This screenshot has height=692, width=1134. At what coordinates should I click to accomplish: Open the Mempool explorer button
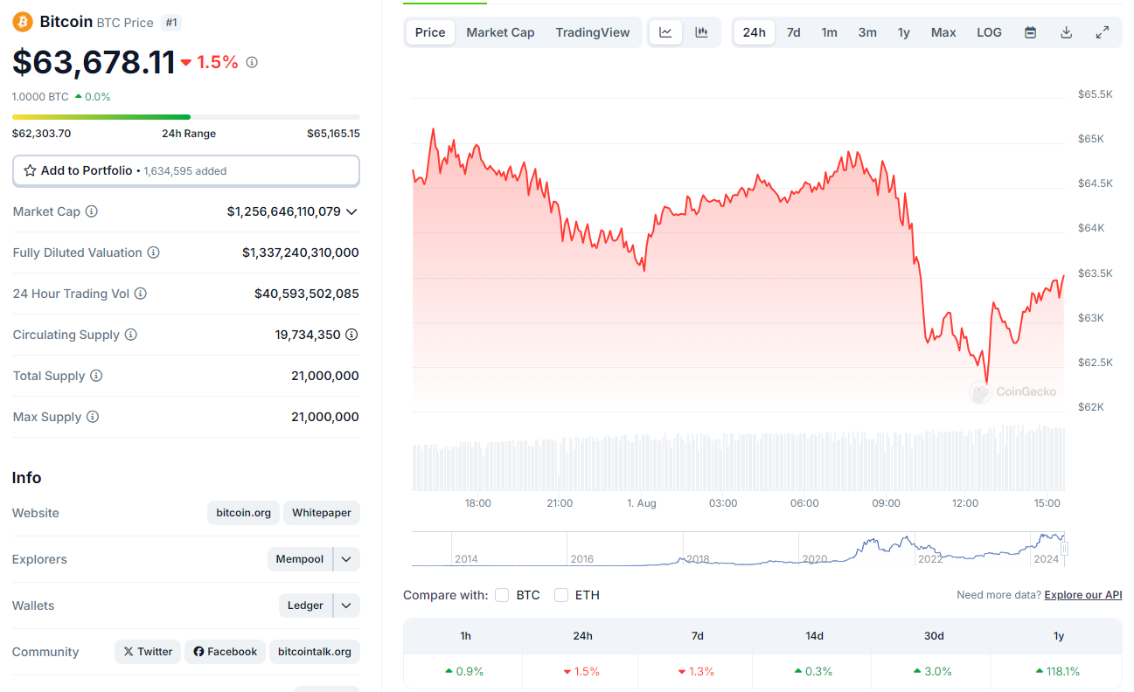pos(300,559)
